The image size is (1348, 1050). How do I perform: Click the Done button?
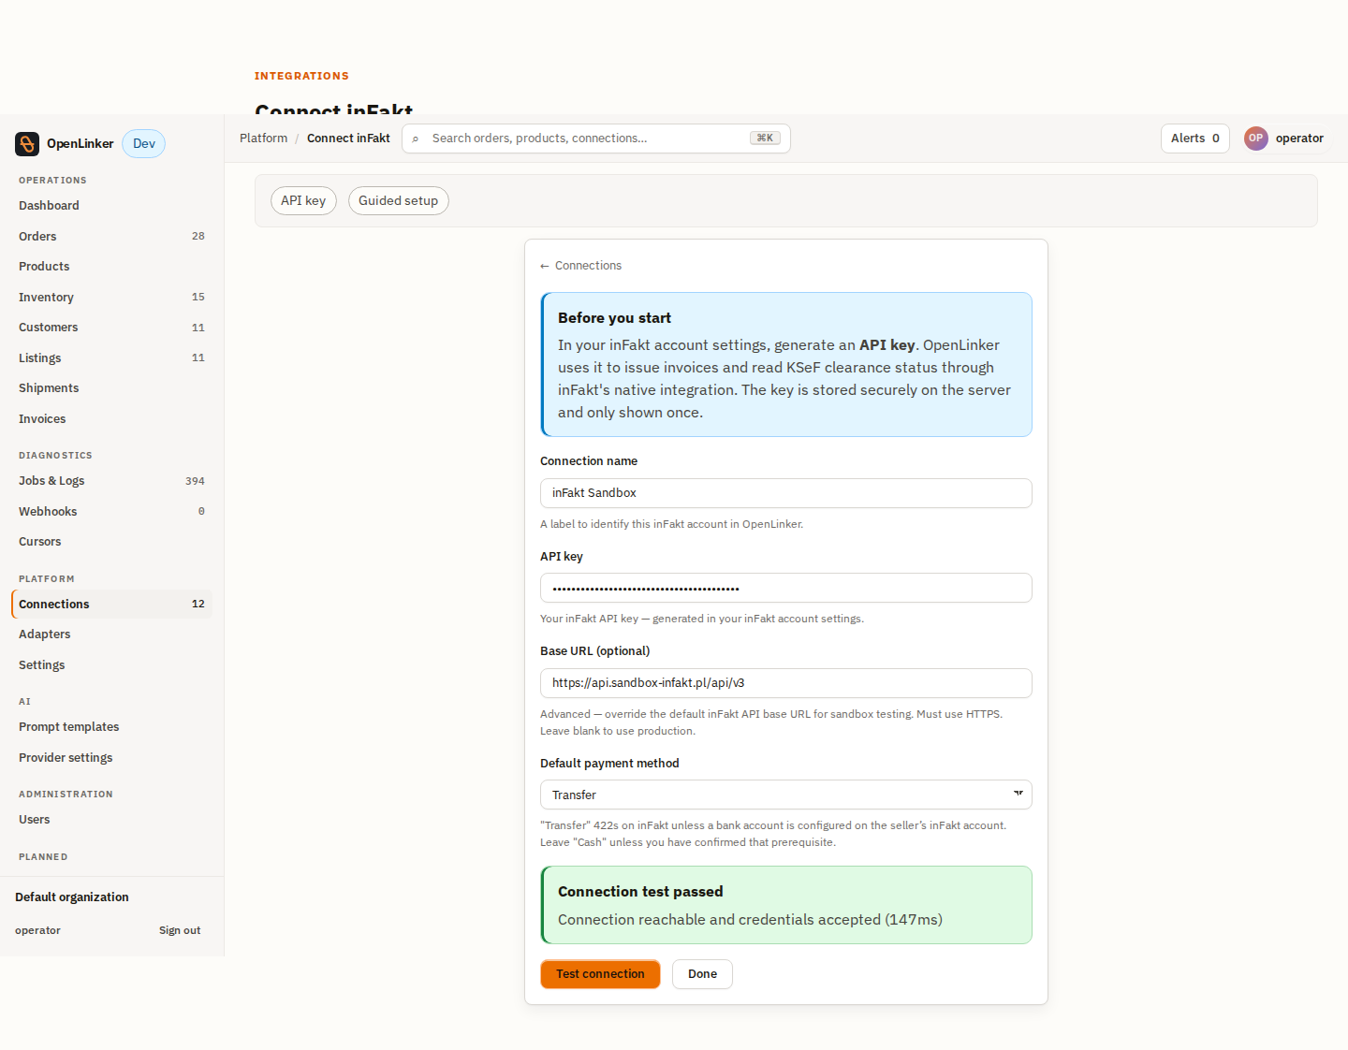tap(702, 974)
